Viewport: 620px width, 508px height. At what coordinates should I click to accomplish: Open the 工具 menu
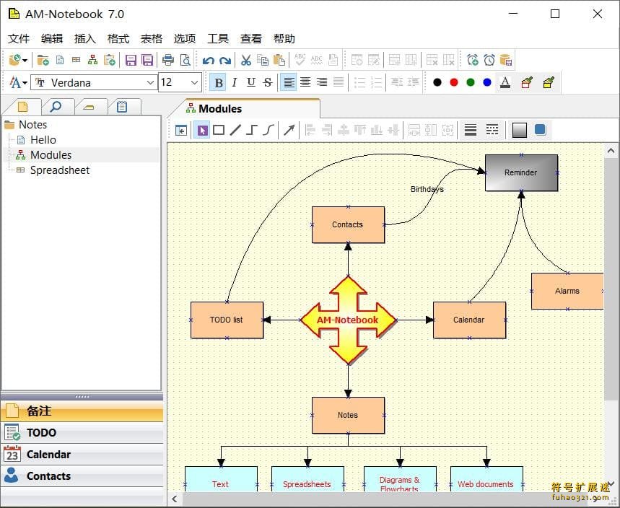[x=218, y=38]
